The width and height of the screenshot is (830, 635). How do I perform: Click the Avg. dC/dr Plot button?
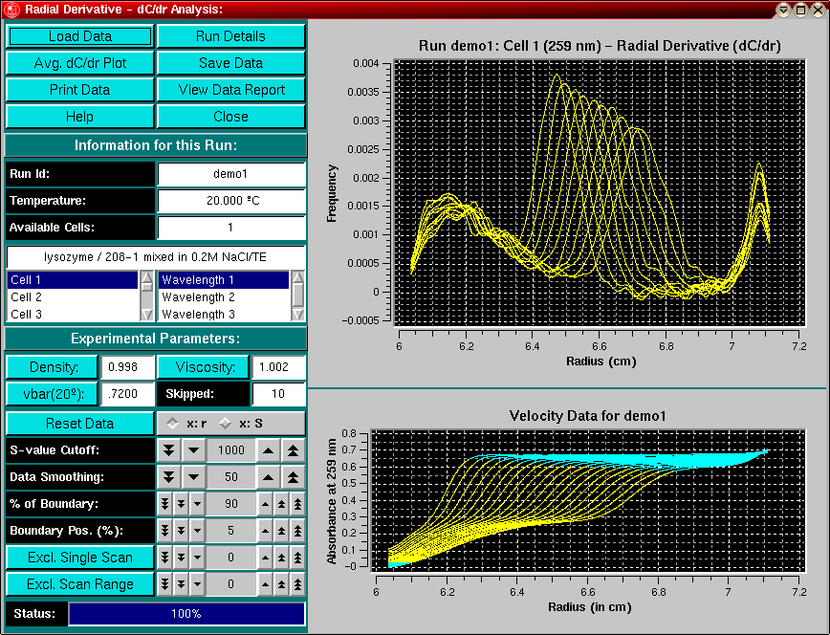coord(79,63)
